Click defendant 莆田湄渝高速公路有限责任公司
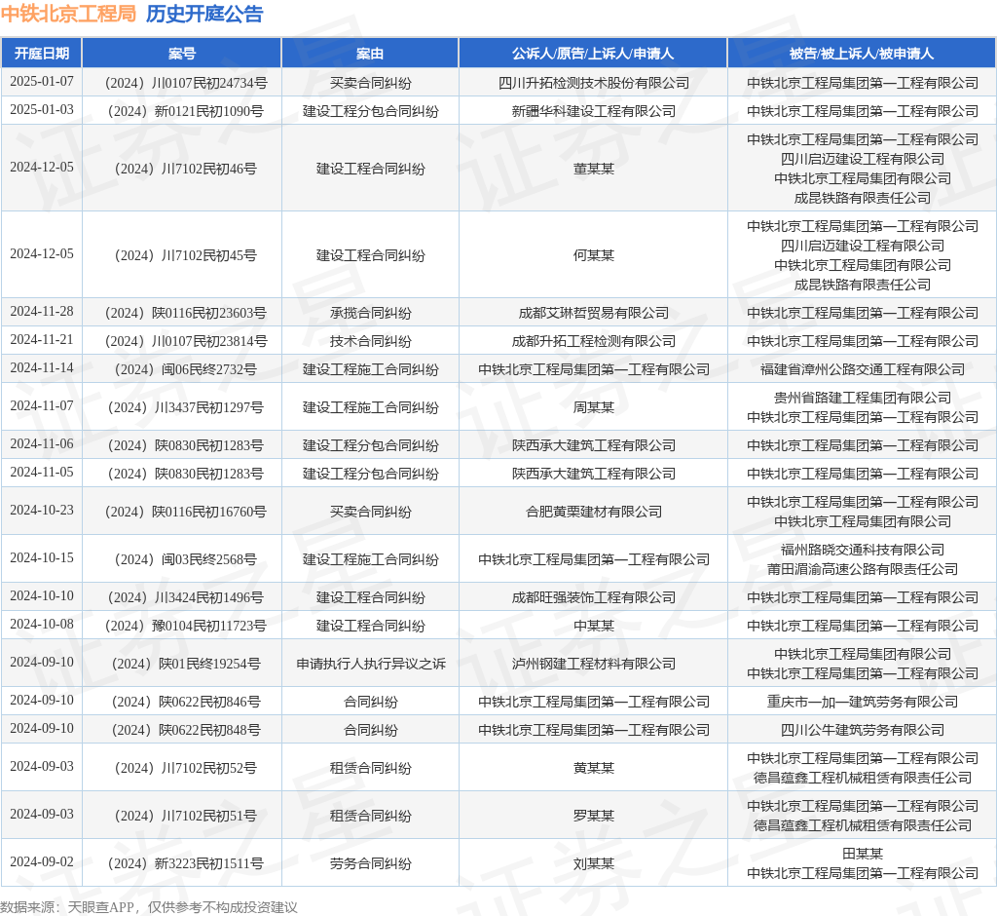 pos(863,568)
